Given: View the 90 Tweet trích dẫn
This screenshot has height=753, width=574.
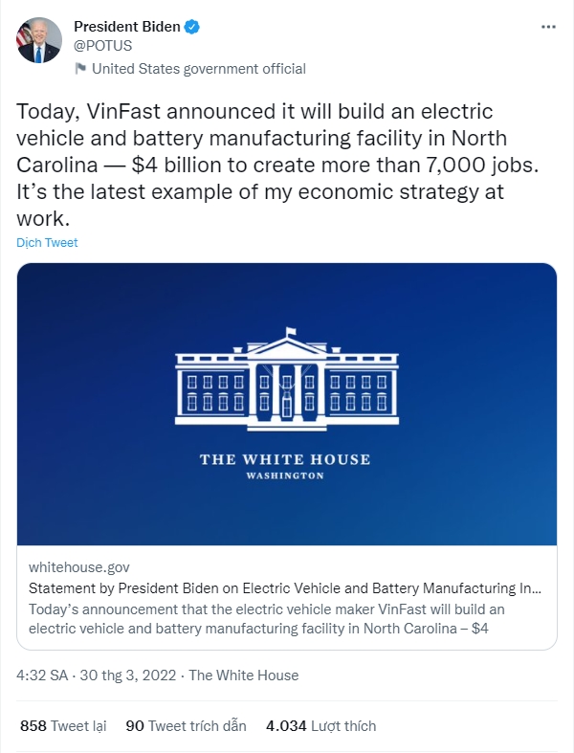Looking at the screenshot, I should click(x=186, y=726).
